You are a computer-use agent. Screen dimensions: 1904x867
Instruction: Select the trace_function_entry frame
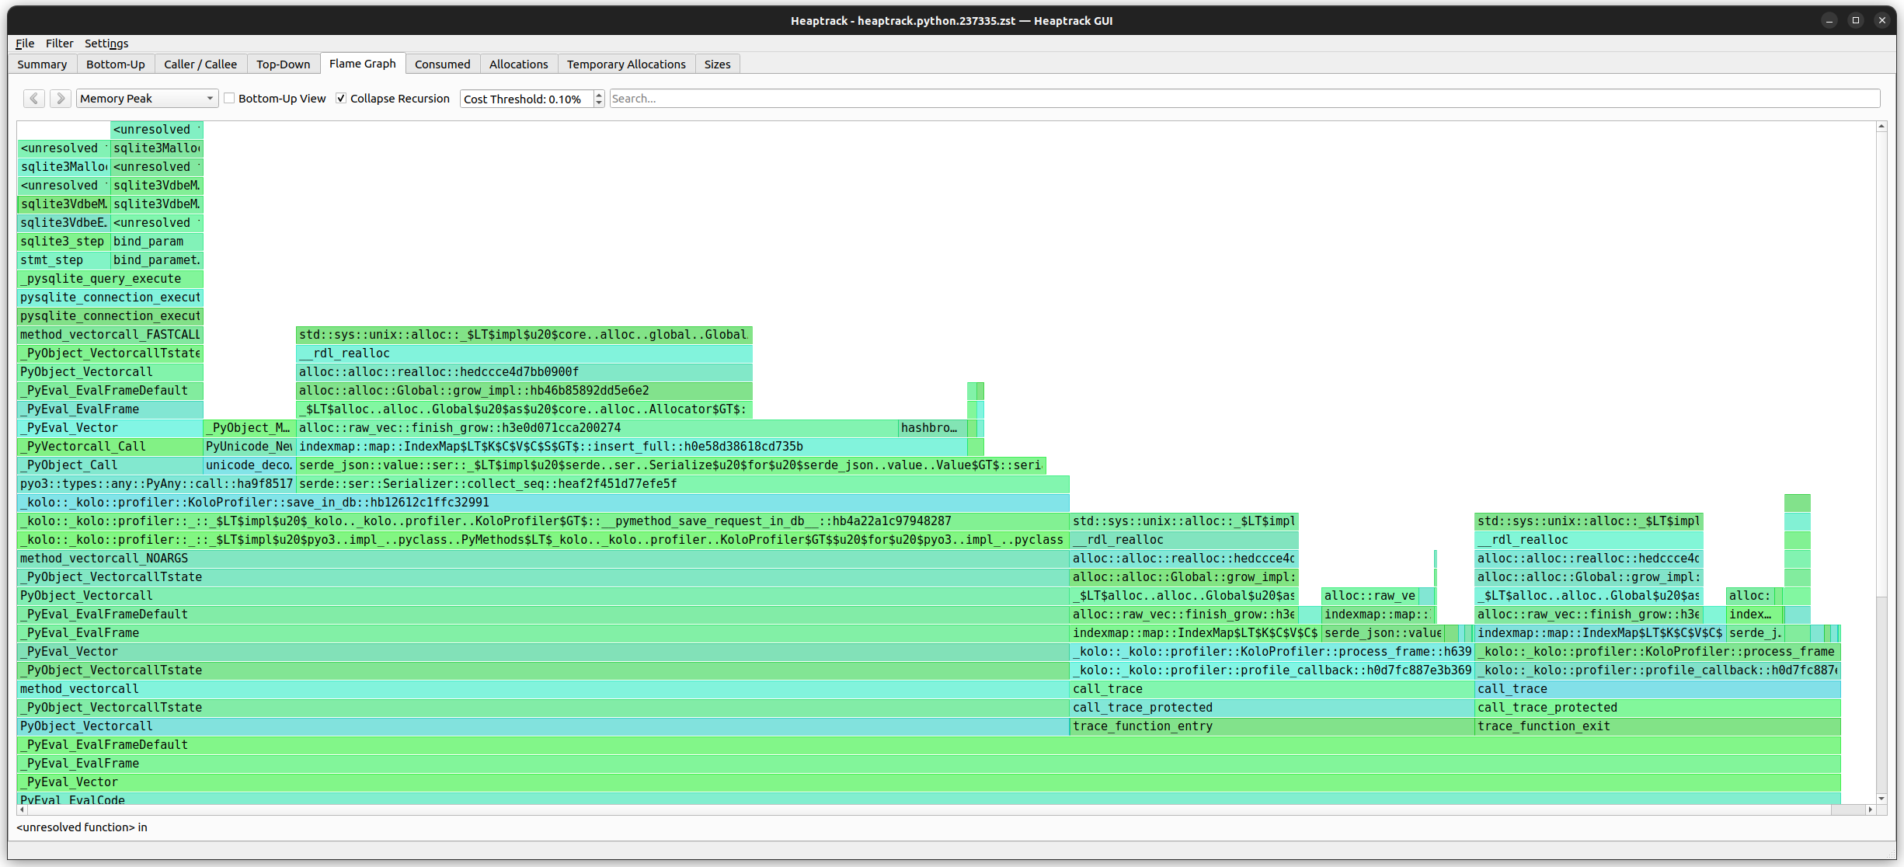coord(1272,726)
